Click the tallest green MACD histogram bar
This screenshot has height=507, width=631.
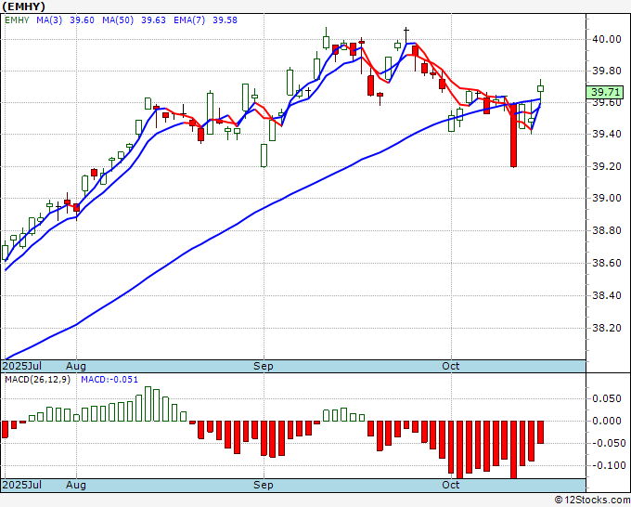(x=148, y=404)
